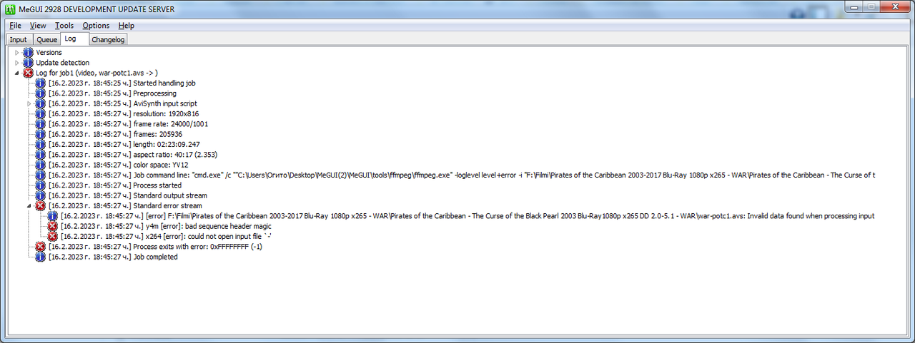The image size is (915, 343).
Task: Select 'y4m [error]: bad sequence header magic' line
Action: click(x=166, y=226)
